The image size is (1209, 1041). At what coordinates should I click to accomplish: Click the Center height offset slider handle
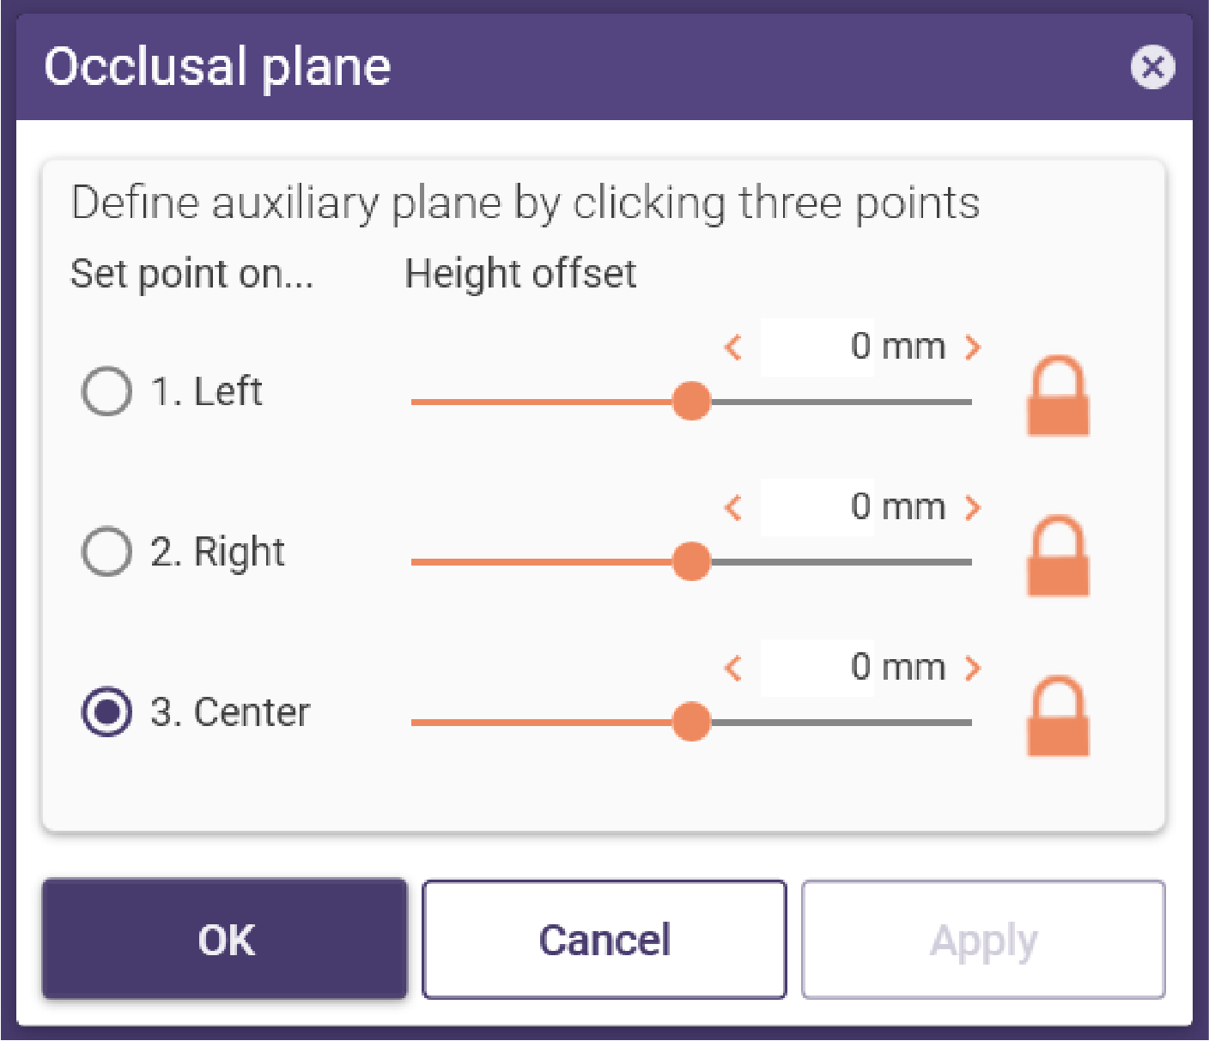tap(691, 722)
